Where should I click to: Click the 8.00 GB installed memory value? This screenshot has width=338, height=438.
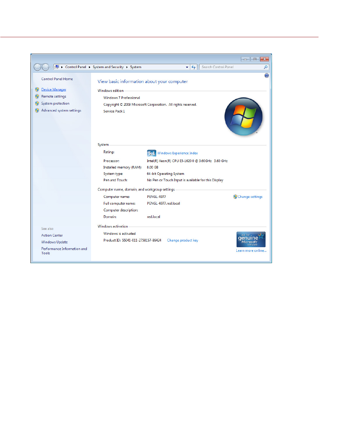click(153, 167)
